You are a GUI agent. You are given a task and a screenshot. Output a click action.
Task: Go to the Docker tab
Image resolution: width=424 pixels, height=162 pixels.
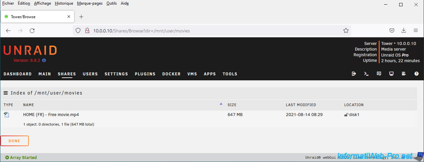(x=171, y=74)
